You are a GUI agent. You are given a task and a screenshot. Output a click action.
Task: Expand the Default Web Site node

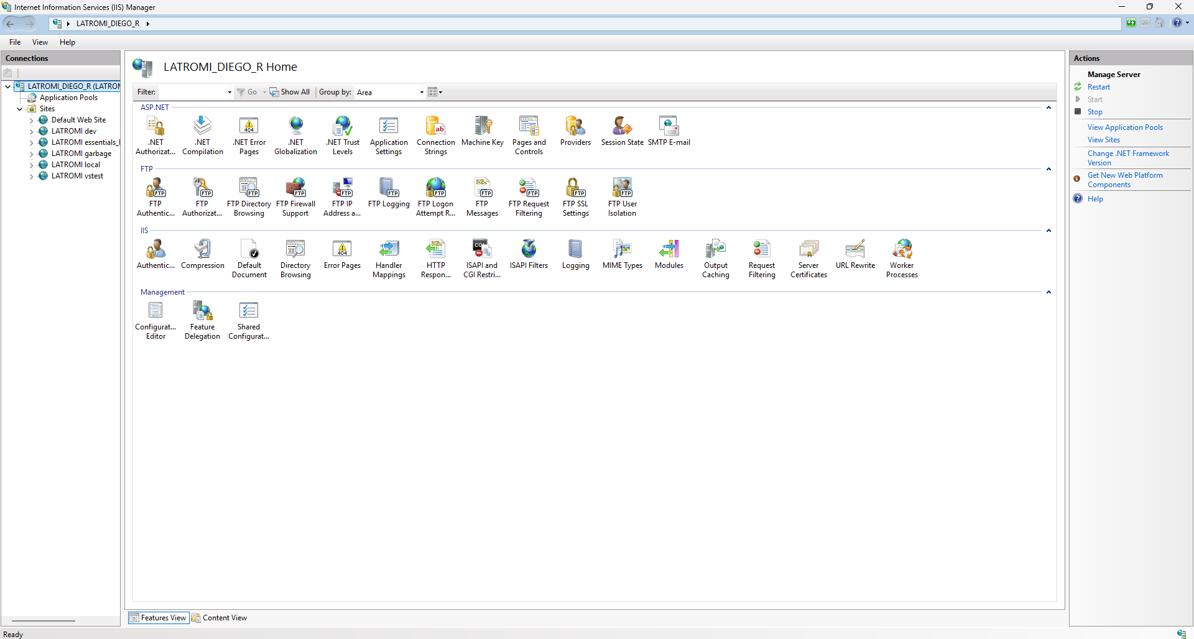pos(32,121)
